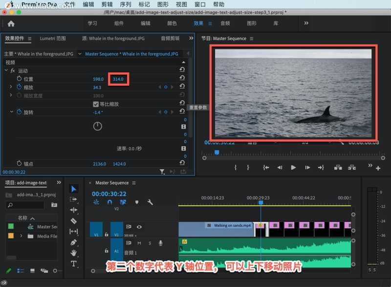This screenshot has height=287, width=391.
Task: Select the Razor tool in the toolbar
Action: (74, 221)
